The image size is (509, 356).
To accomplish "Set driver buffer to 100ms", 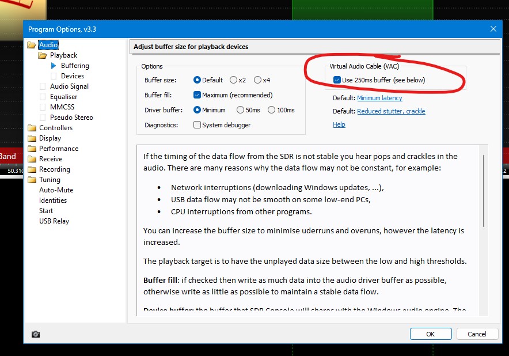I will [x=271, y=110].
